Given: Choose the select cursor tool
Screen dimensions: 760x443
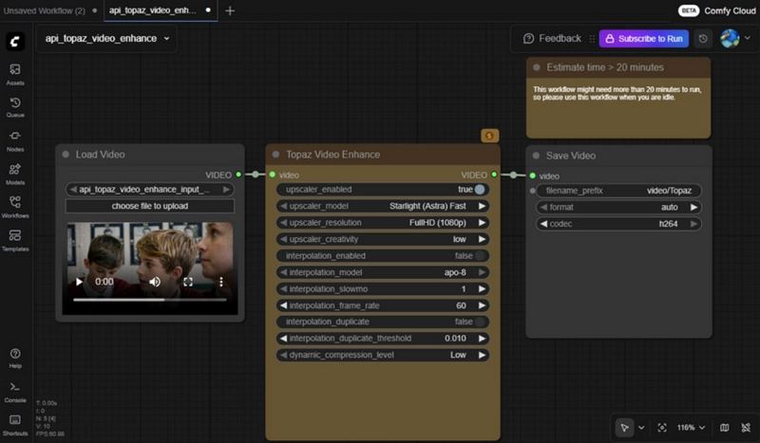Looking at the screenshot, I should [x=624, y=428].
